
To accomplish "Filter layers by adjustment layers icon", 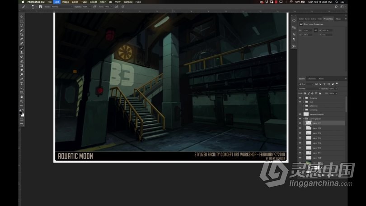I will [320, 84].
